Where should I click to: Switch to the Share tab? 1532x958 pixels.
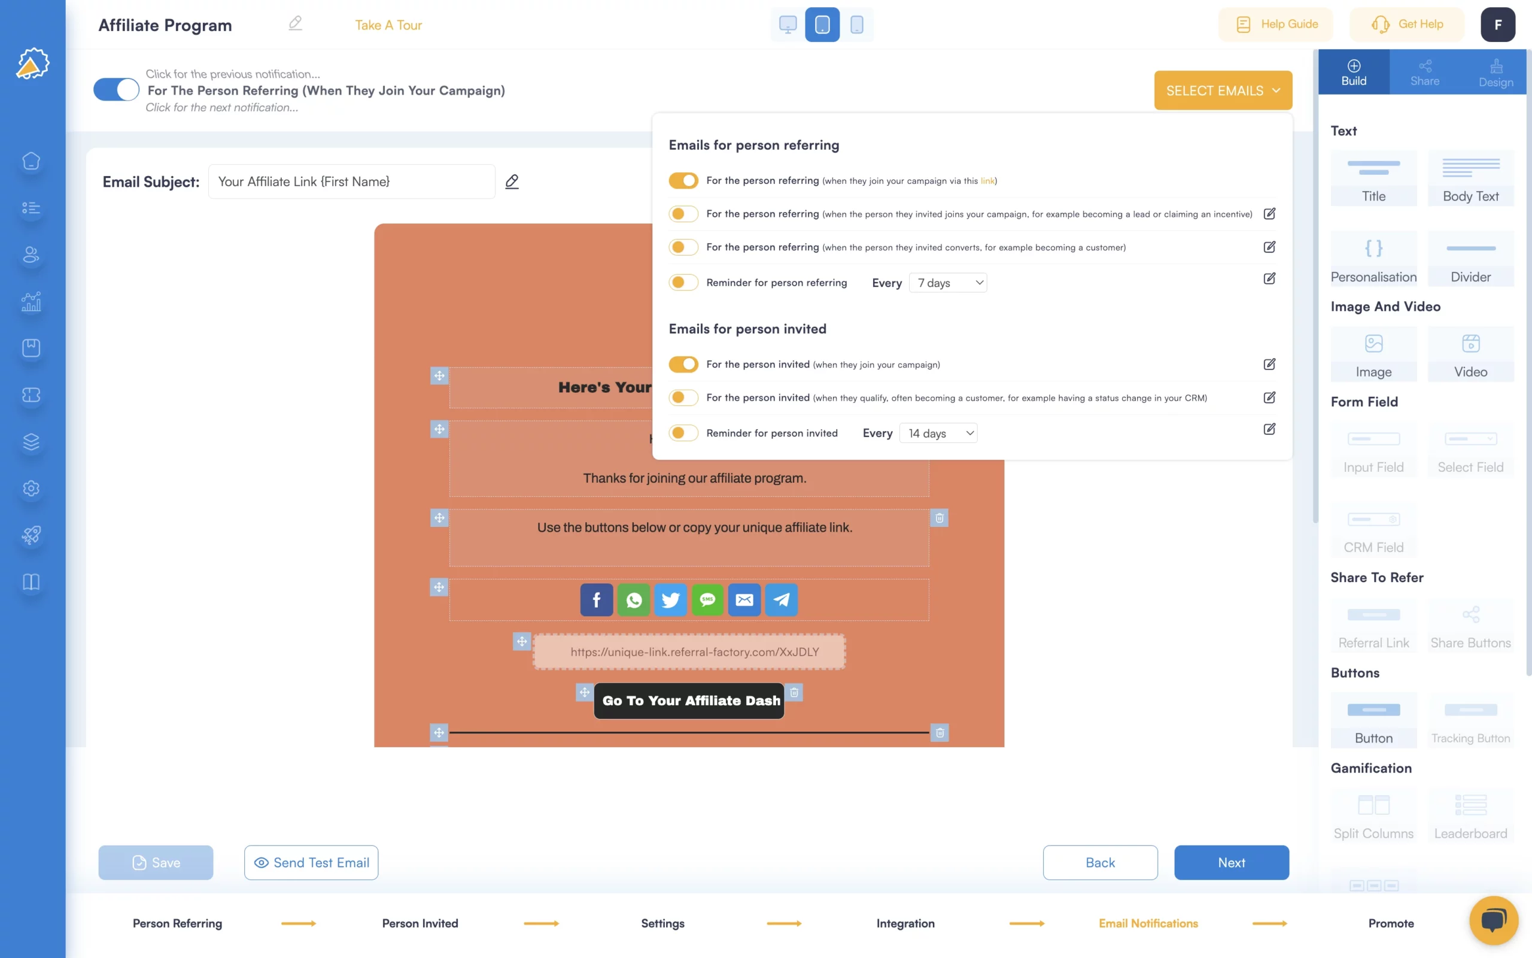click(1424, 72)
